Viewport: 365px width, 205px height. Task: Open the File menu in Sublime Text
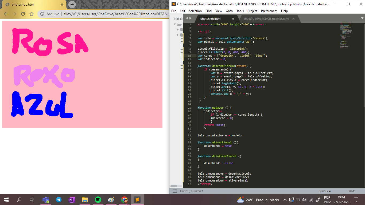pyautogui.click(x=174, y=11)
